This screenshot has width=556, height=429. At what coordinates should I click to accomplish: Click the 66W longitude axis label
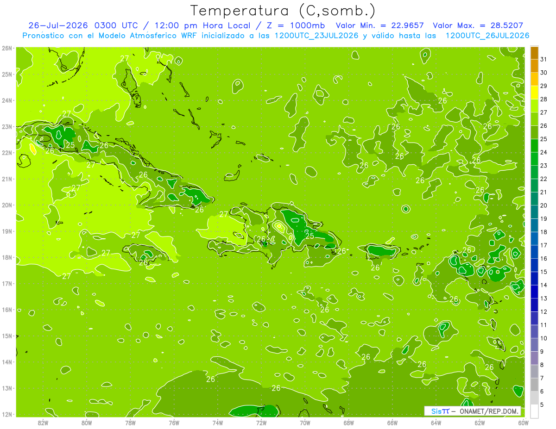coord(392,423)
